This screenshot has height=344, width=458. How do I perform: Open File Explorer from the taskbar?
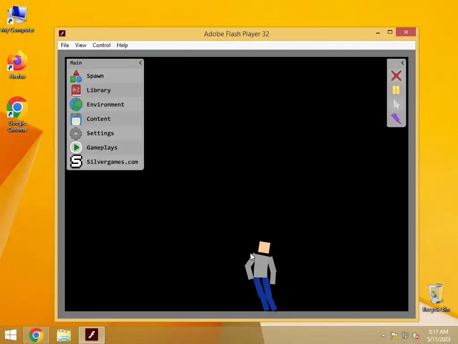coord(64,335)
